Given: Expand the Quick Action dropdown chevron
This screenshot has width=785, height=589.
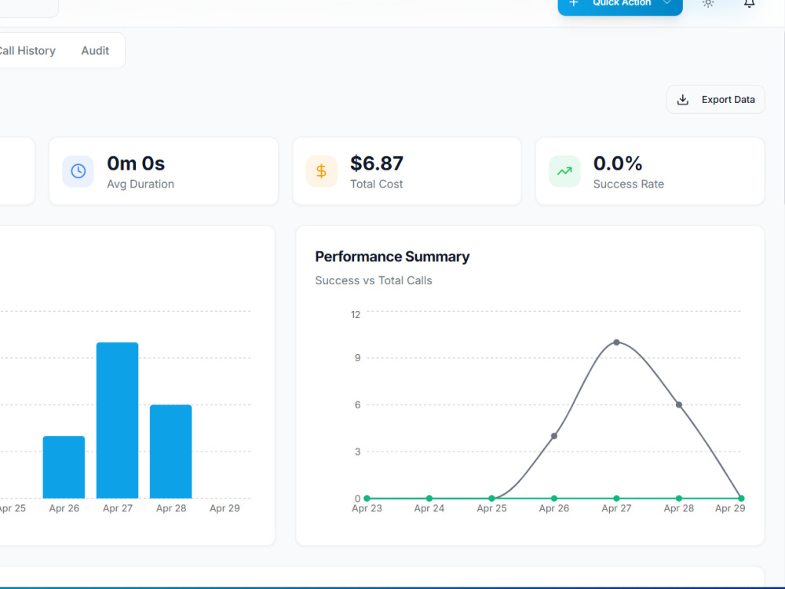Looking at the screenshot, I should point(666,2).
